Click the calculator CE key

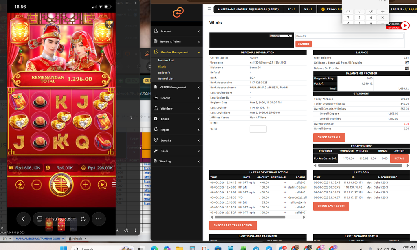[x=348, y=12]
